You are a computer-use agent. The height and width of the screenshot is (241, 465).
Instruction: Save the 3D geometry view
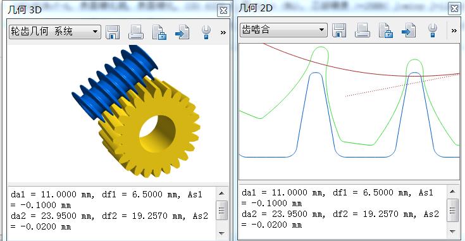(113, 32)
